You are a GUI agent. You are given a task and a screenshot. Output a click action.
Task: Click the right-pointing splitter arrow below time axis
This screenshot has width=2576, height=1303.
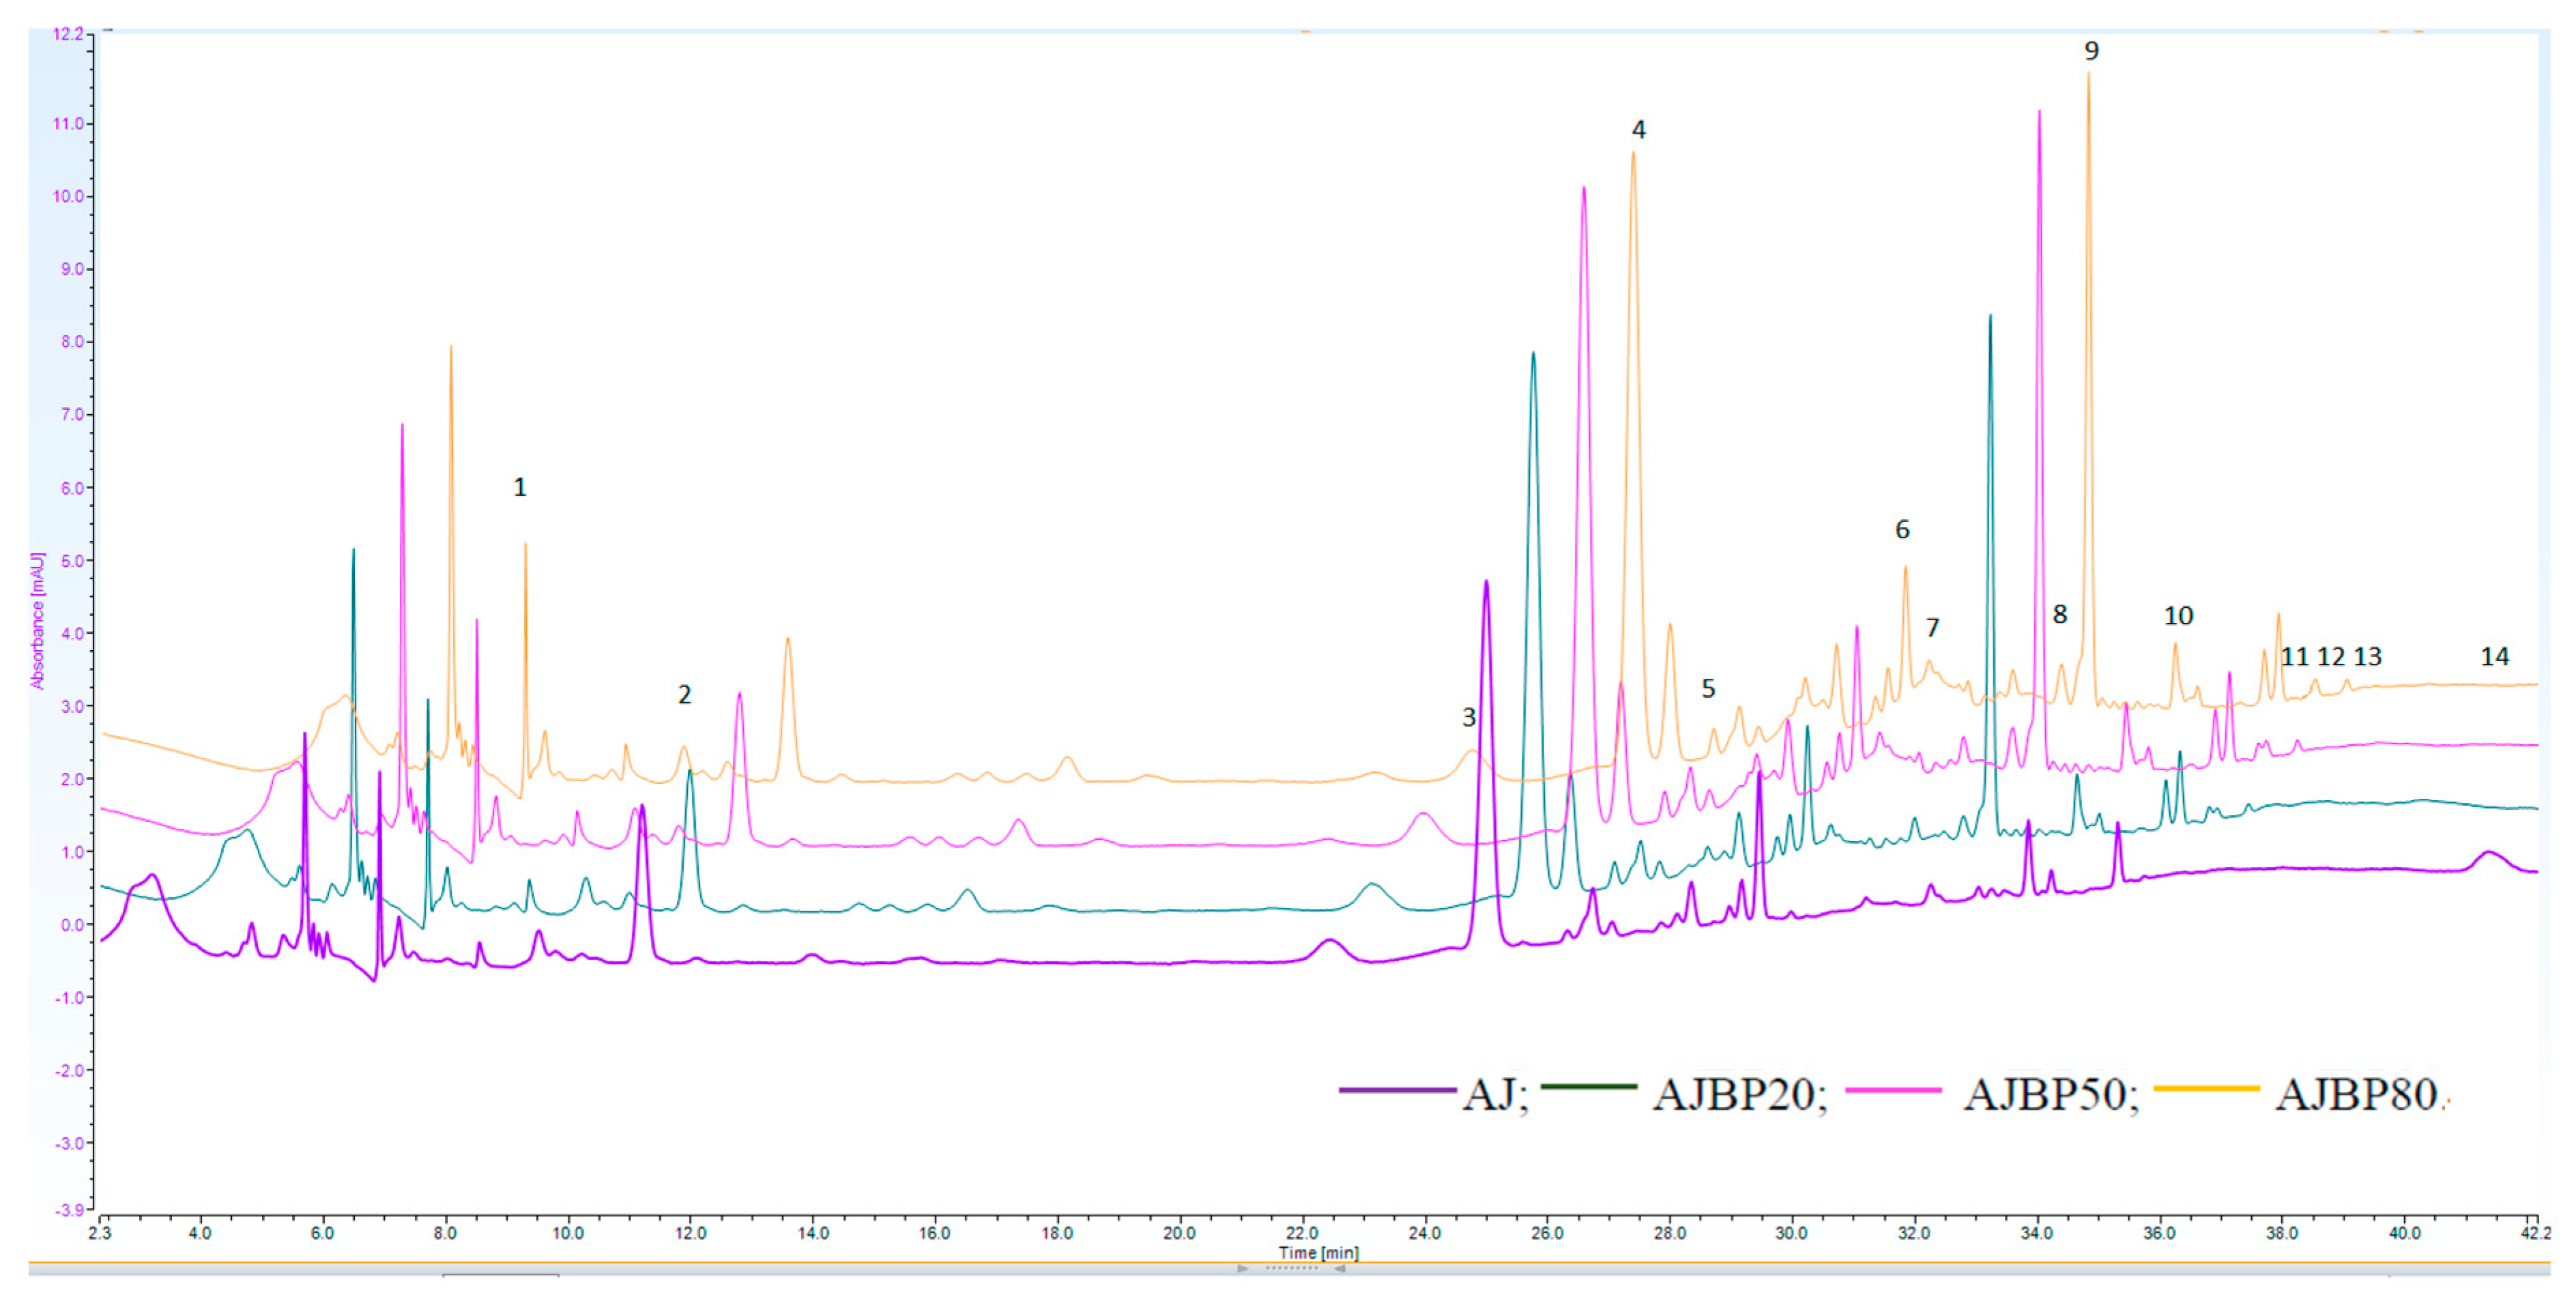pos(1243,1269)
